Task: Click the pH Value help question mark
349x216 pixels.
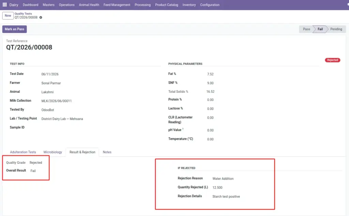Action: pos(183,129)
